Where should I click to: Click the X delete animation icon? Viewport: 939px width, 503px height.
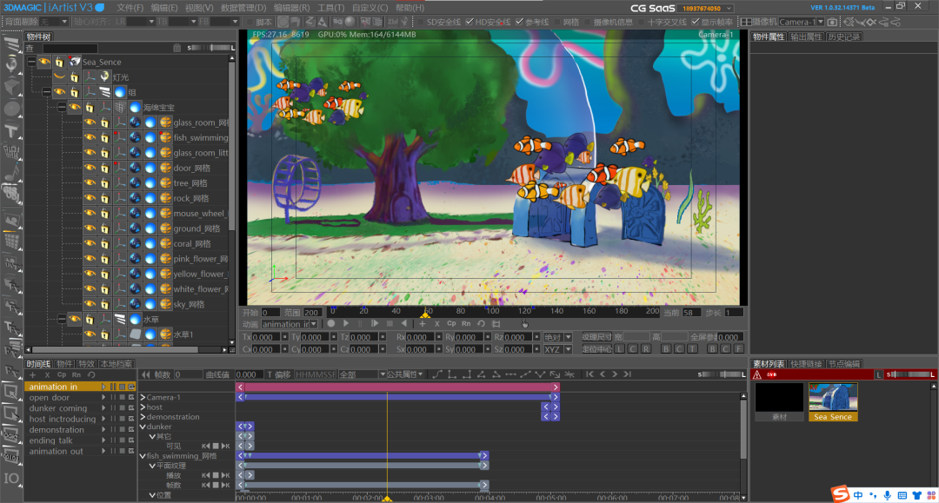tap(437, 323)
